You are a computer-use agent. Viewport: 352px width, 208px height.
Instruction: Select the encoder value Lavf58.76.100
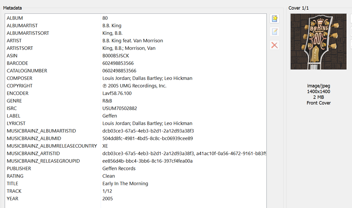(x=117, y=93)
